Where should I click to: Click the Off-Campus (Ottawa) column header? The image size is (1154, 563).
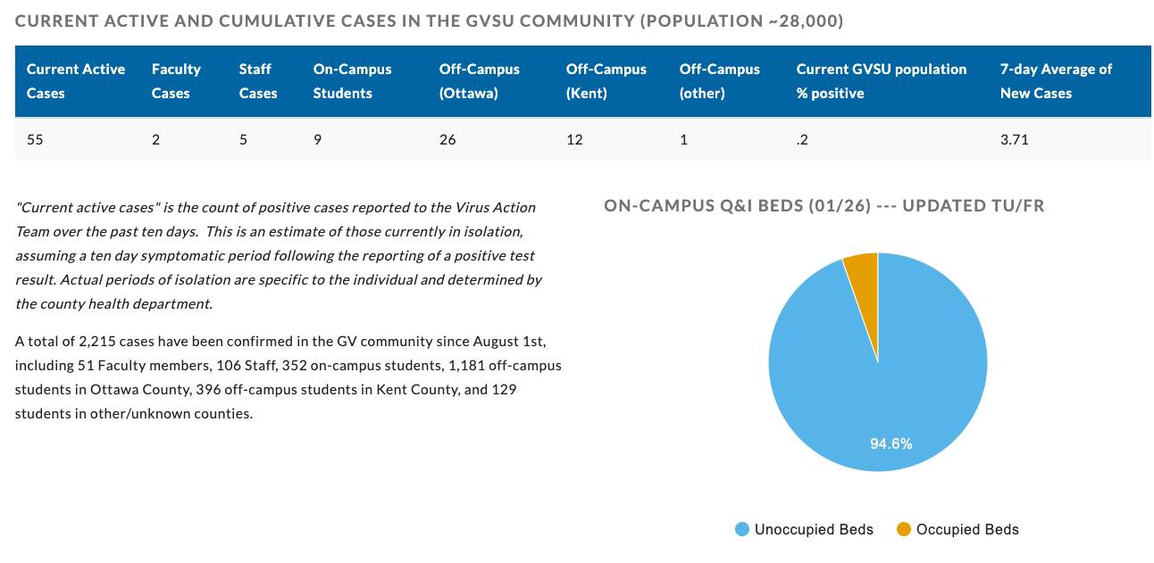(x=479, y=80)
